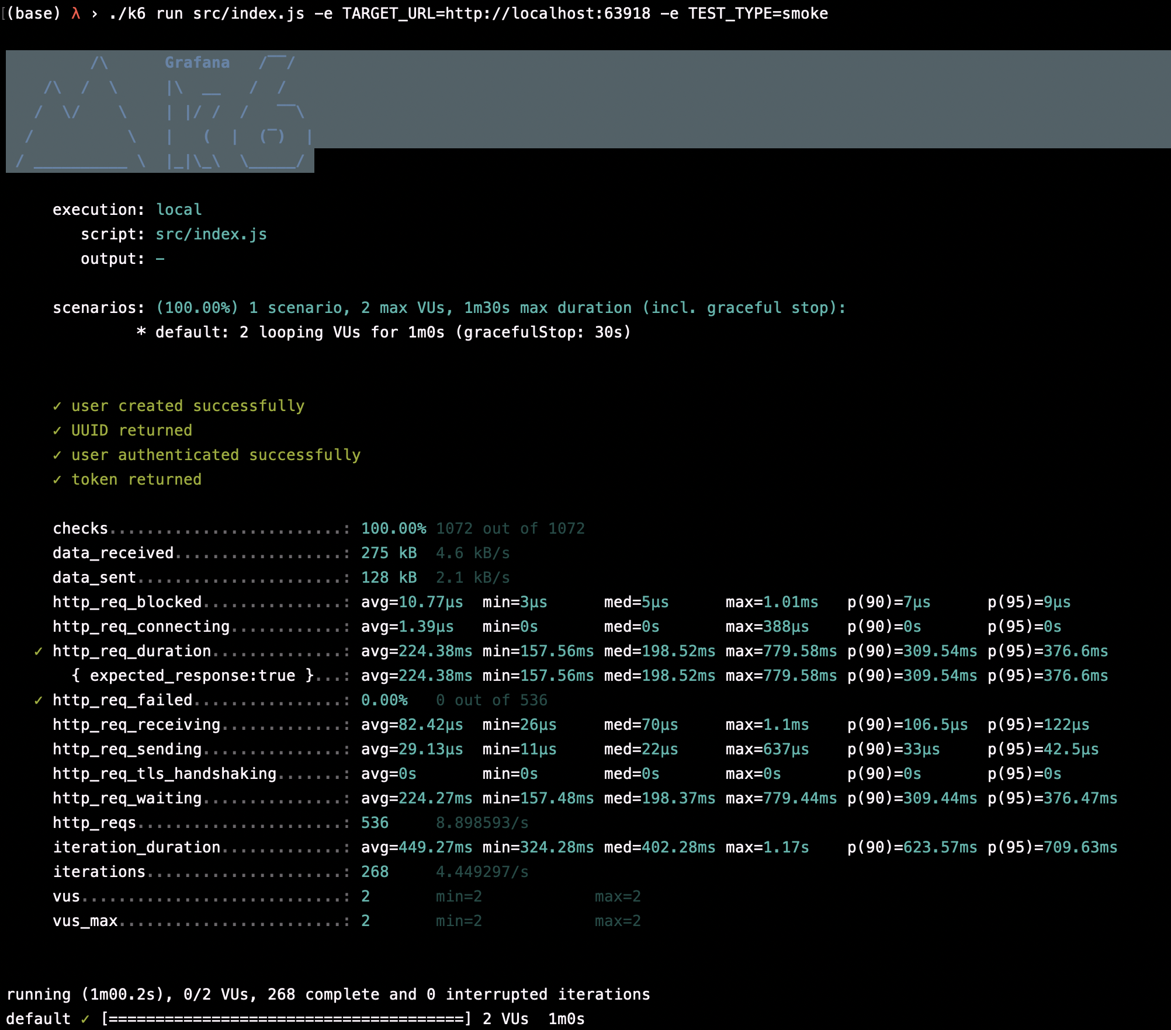Click the 'Grafana' text in the ASCII logo
Screen dimensions: 1171x1030
pyautogui.click(x=198, y=62)
